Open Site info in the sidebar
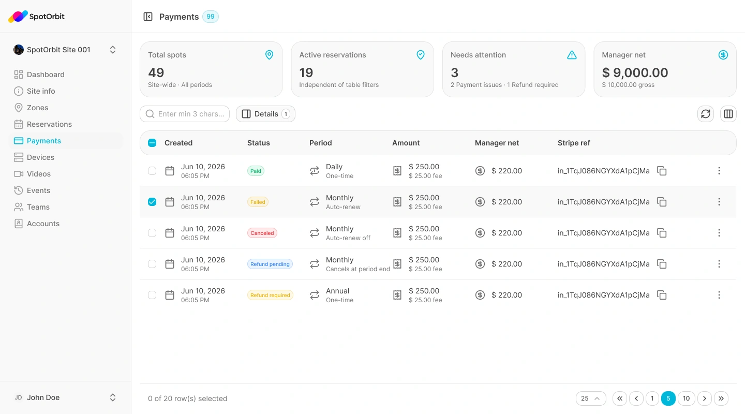 click(65, 91)
